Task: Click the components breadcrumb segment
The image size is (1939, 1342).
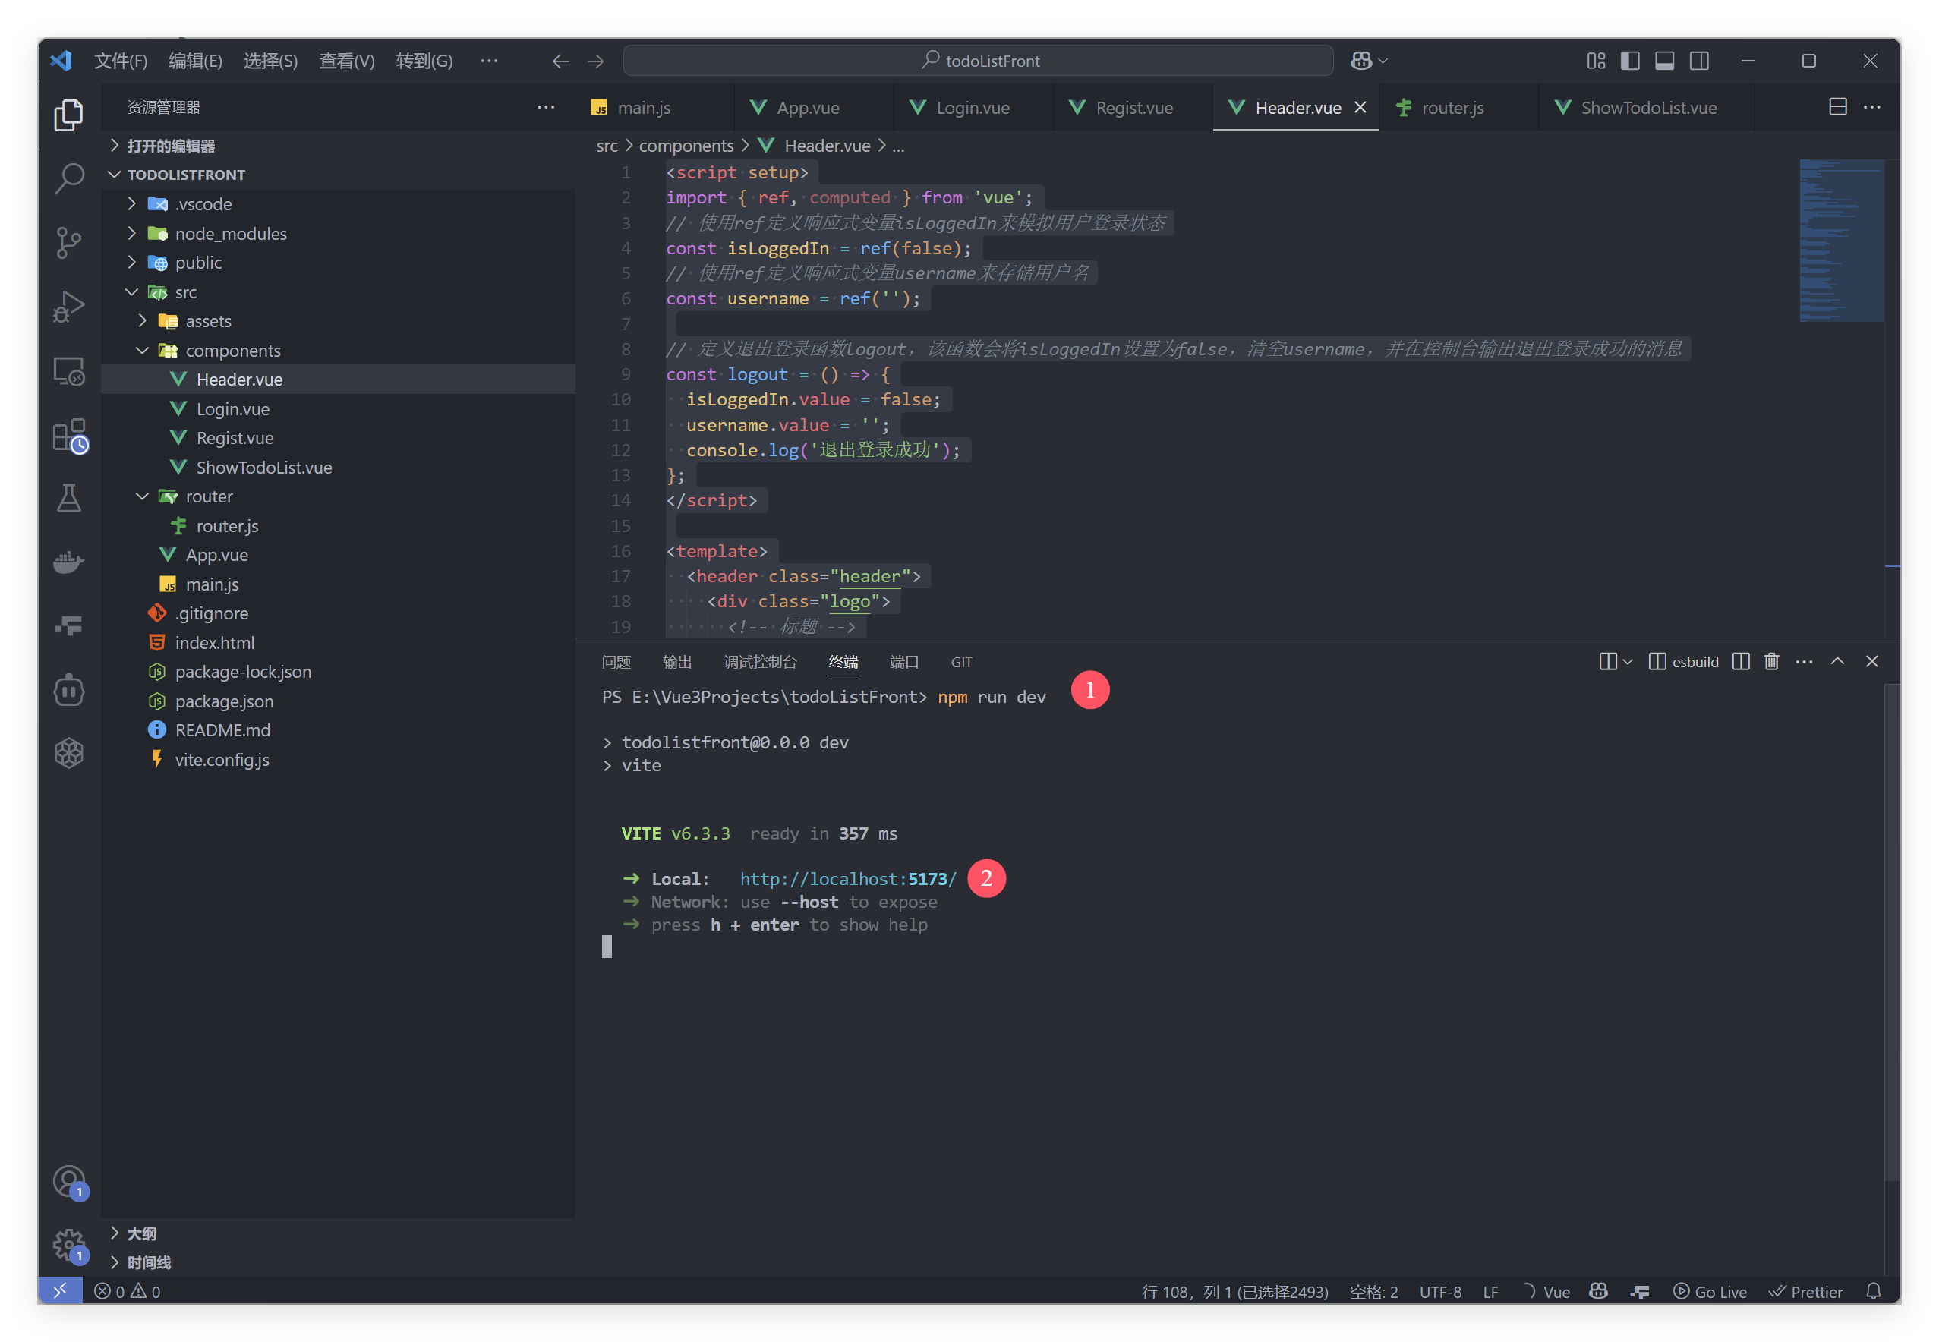Action: [686, 146]
